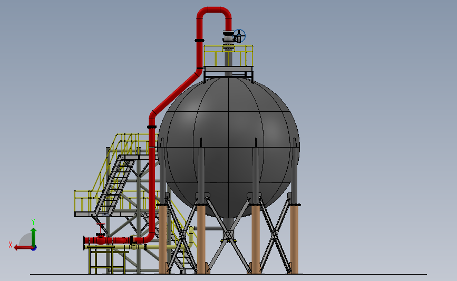Select the diagonal red pipe segment
Screen dimensions: 457x281
click(175, 93)
